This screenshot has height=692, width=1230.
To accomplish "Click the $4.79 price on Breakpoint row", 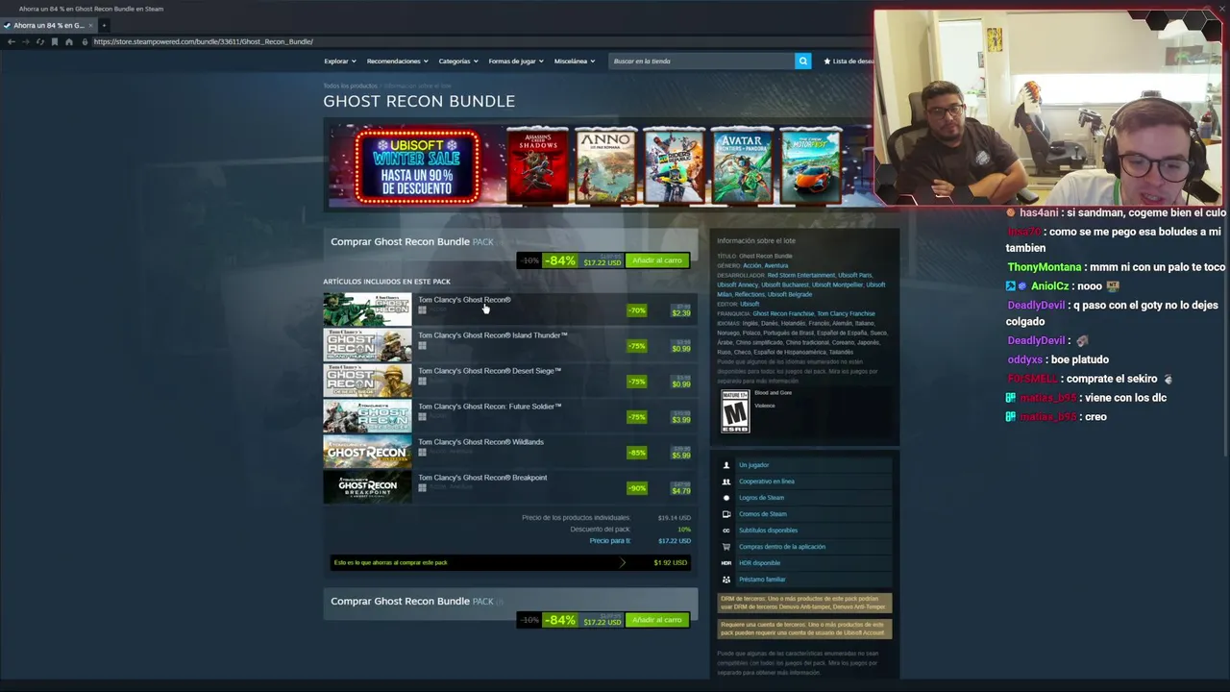I will [x=680, y=490].
